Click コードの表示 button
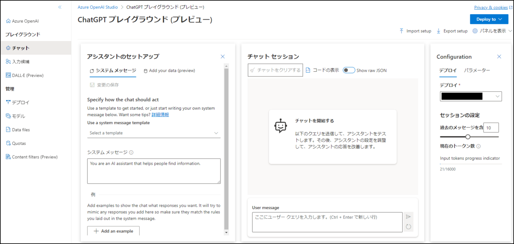This screenshot has height=244, width=514. click(322, 70)
